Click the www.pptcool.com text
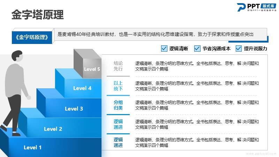The width and height of the screenshot is (279, 157). point(261,154)
